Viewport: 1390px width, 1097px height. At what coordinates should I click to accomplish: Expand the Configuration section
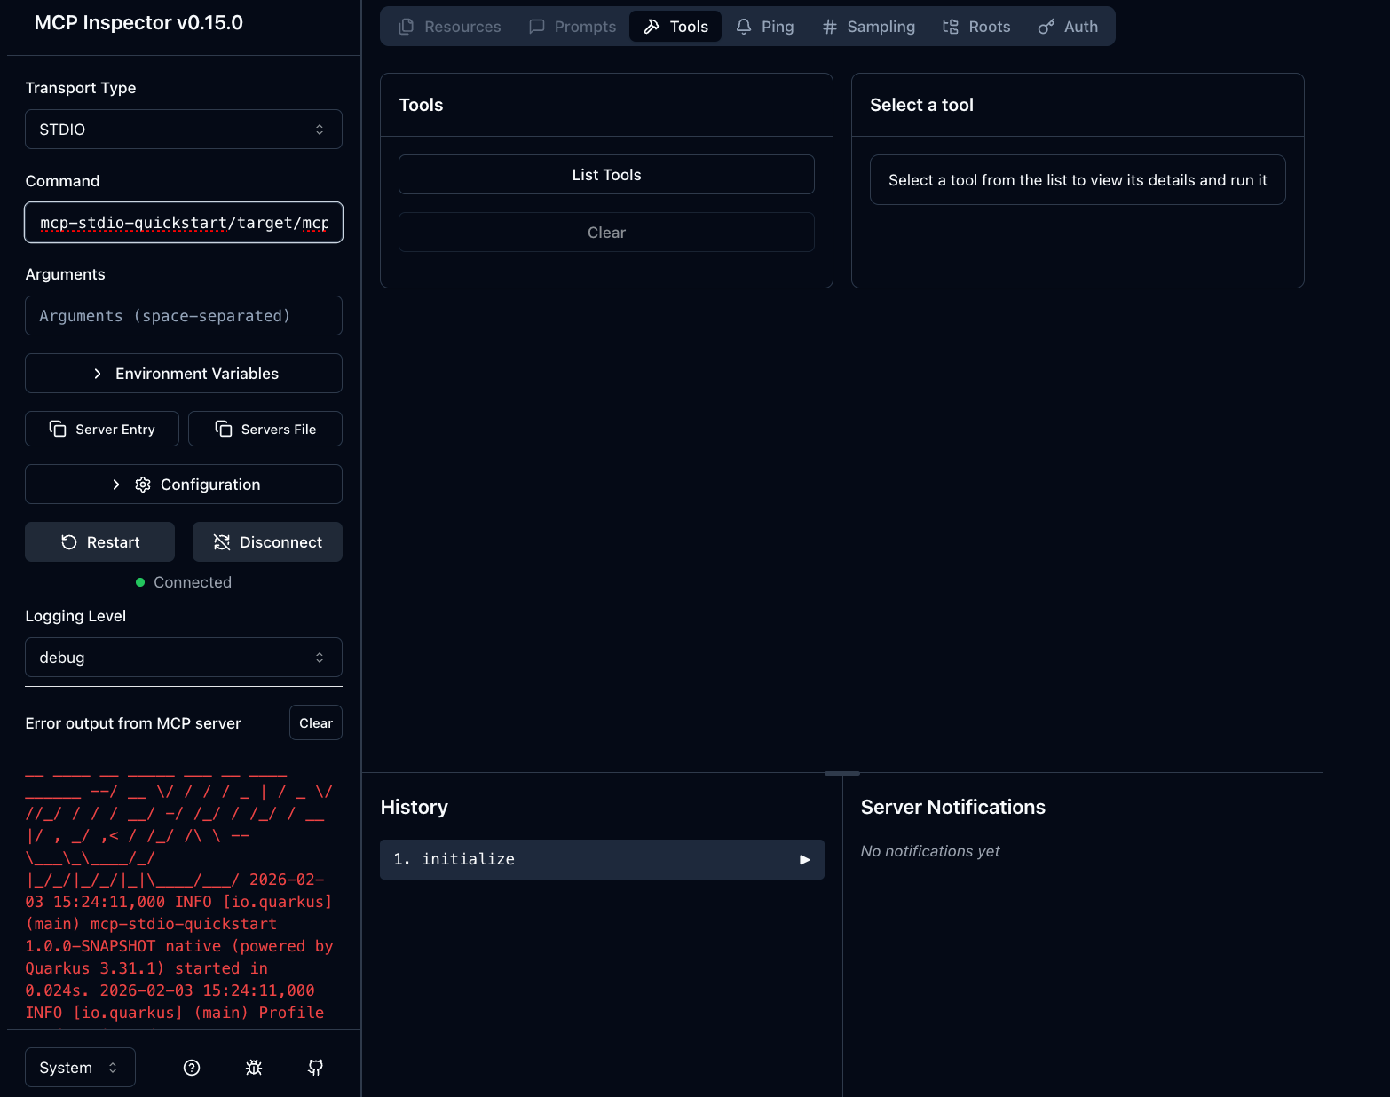183,484
